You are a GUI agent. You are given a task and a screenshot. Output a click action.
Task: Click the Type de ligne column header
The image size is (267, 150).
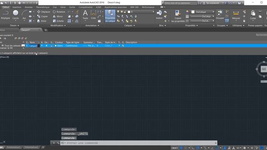tap(73, 42)
